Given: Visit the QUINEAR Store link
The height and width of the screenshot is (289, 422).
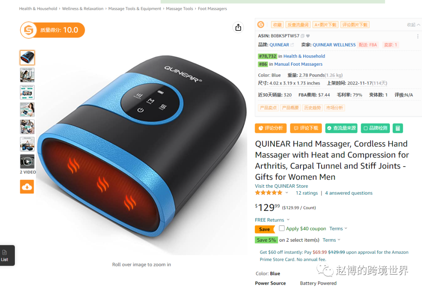Looking at the screenshot, I should (x=281, y=186).
